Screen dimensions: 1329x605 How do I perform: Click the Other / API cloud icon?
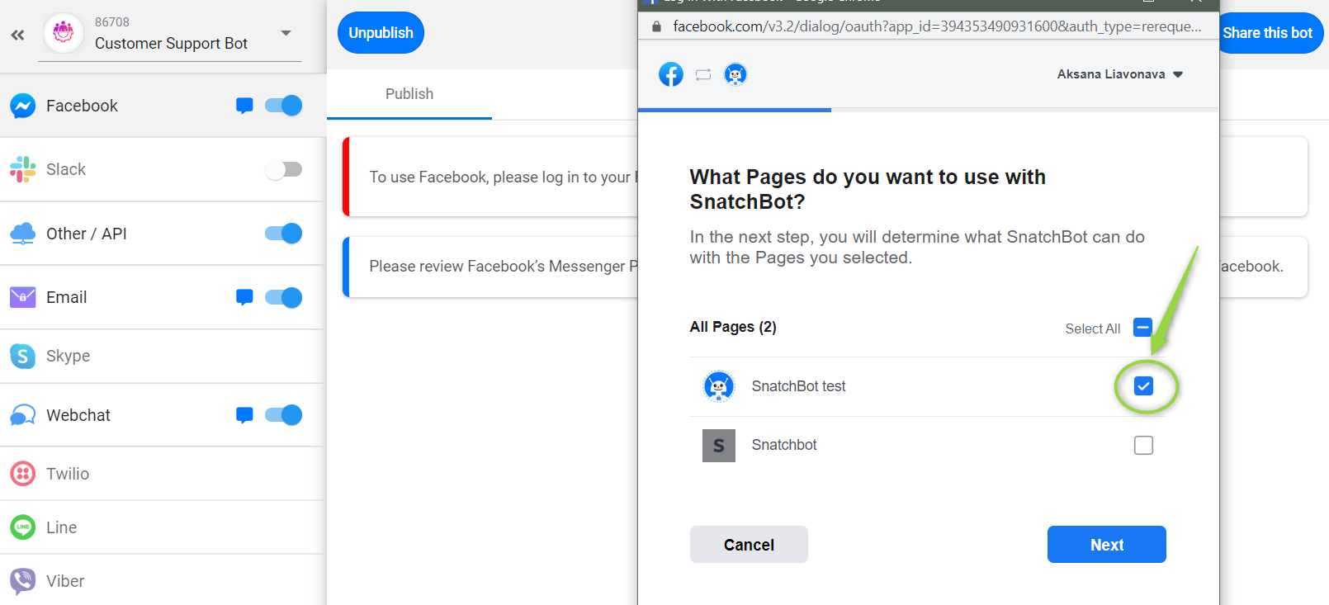click(23, 234)
